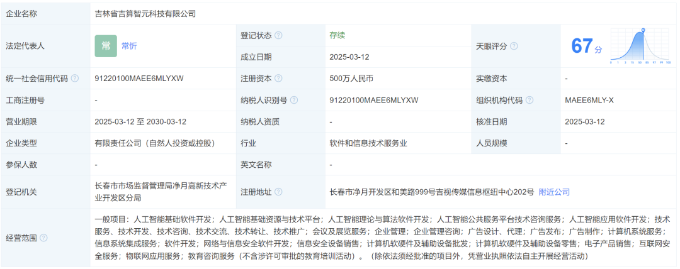The height and width of the screenshot is (269, 680).
Task: Open the help icon beside 经营范围
Action: pos(43,238)
